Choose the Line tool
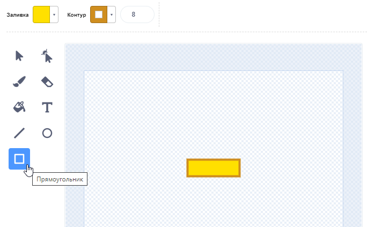The height and width of the screenshot is (227, 367). pyautogui.click(x=19, y=133)
